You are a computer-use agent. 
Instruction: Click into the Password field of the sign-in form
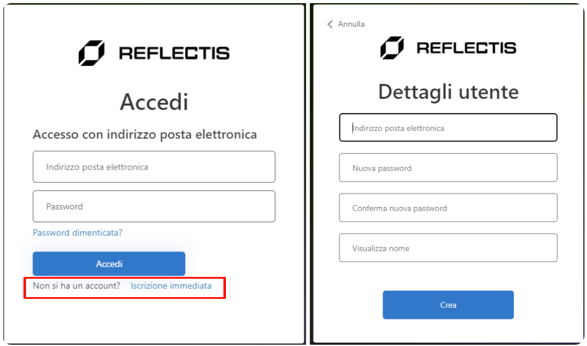click(x=154, y=206)
